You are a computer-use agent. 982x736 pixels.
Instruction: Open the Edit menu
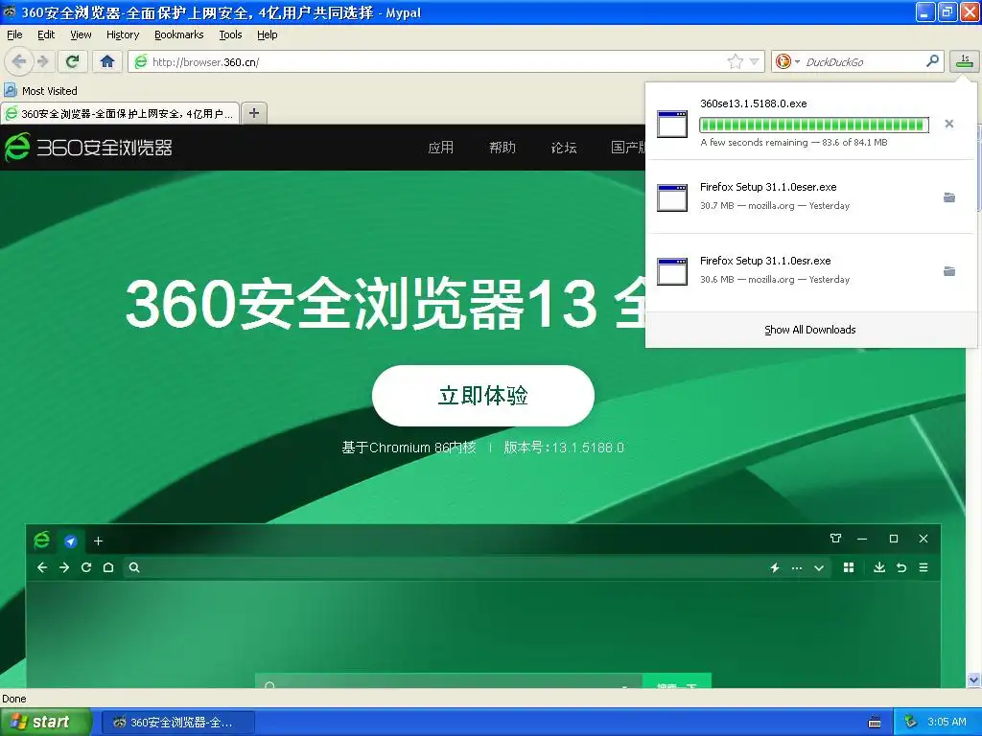pyautogui.click(x=46, y=34)
